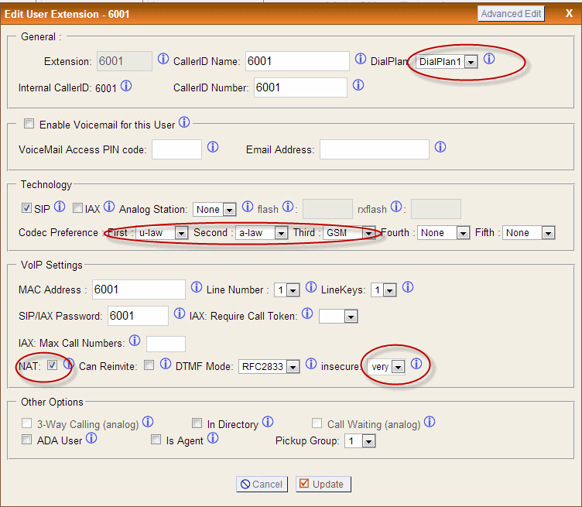Screen dimensions: 582x507
Task: Click info icon after Line Number dropdown
Action: tap(311, 287)
